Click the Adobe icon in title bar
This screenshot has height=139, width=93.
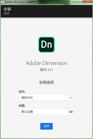click(2, 2)
